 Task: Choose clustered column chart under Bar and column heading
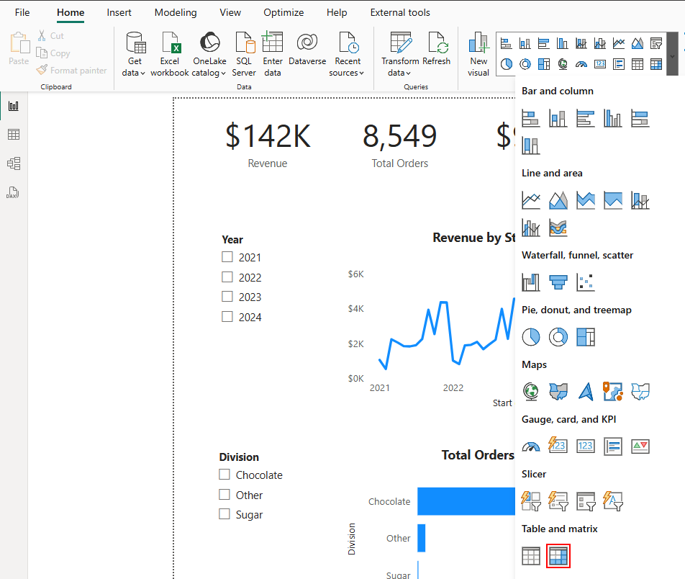(612, 119)
